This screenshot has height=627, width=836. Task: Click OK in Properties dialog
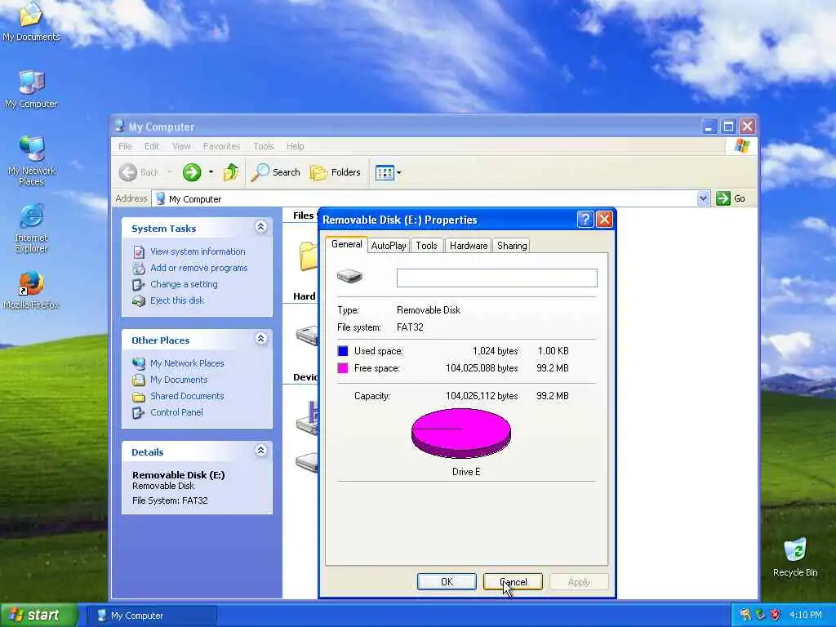pyautogui.click(x=447, y=581)
